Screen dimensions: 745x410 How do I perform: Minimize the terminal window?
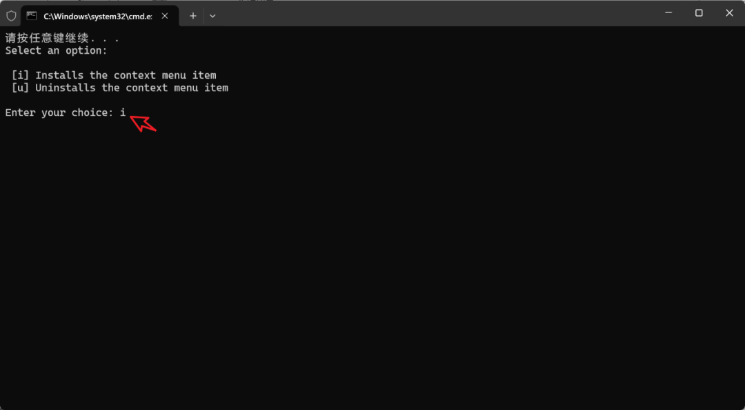click(668, 13)
